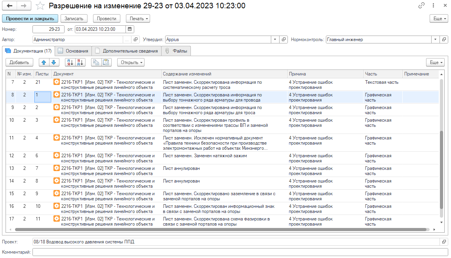Click the Добавить button
Image resolution: width=451 pixels, height=258 pixels.
coord(19,62)
